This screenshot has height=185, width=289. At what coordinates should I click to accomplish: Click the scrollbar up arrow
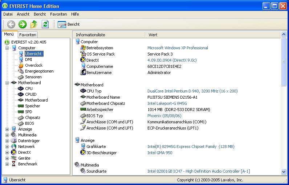[284, 34]
